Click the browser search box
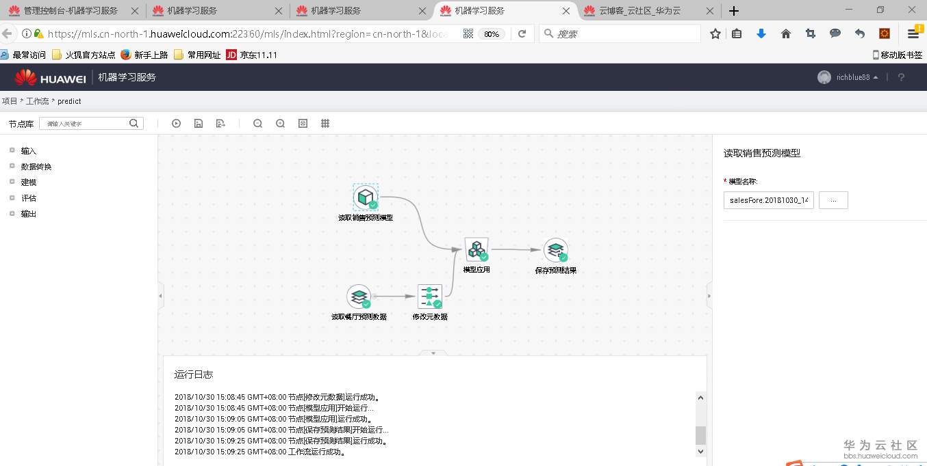The width and height of the screenshot is (927, 466). (620, 33)
